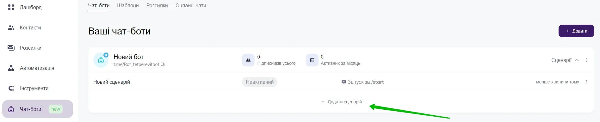Switch to the Шаблони tab
Image resolution: width=600 pixels, height=122 pixels.
[x=128, y=5]
